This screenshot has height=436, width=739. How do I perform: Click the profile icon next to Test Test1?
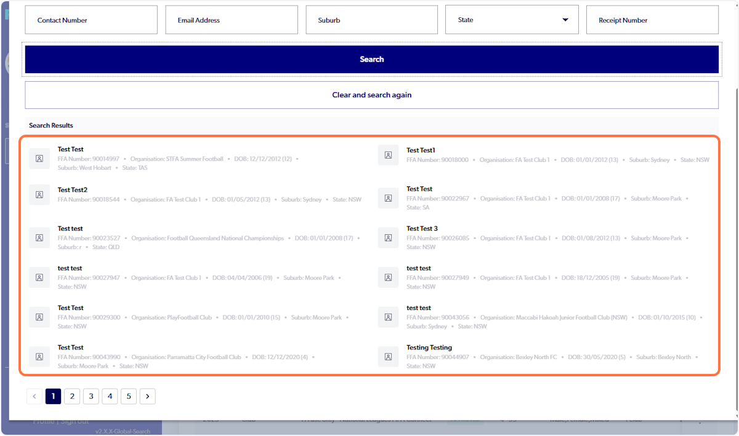[388, 155]
